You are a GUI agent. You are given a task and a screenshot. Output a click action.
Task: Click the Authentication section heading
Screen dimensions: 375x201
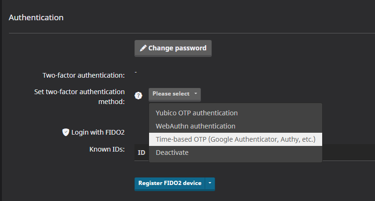36,18
